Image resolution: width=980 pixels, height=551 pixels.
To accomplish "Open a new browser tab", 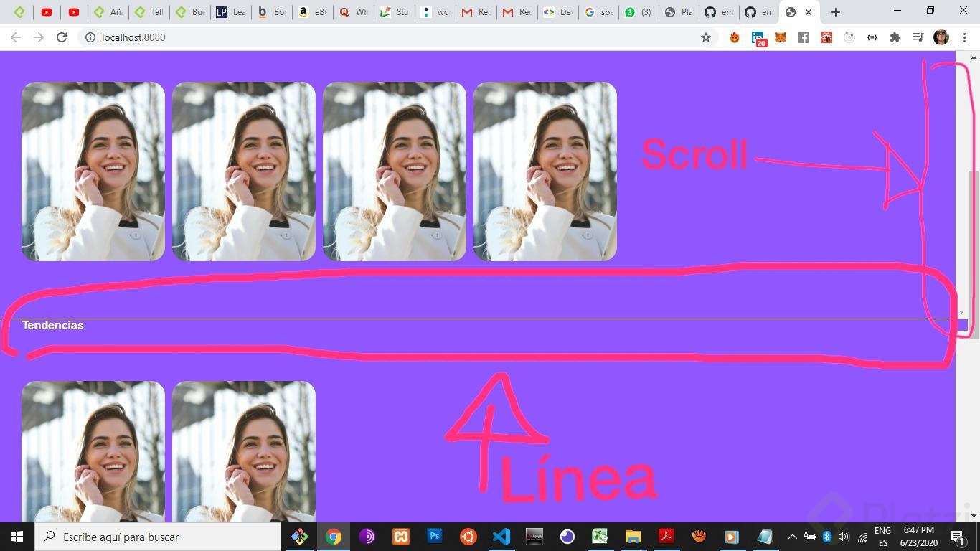I will (835, 12).
